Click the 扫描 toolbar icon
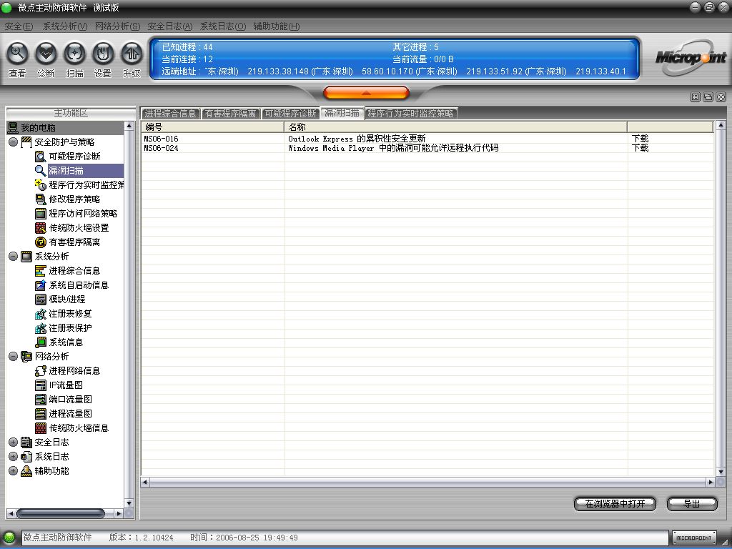This screenshot has width=732, height=549. click(x=74, y=53)
